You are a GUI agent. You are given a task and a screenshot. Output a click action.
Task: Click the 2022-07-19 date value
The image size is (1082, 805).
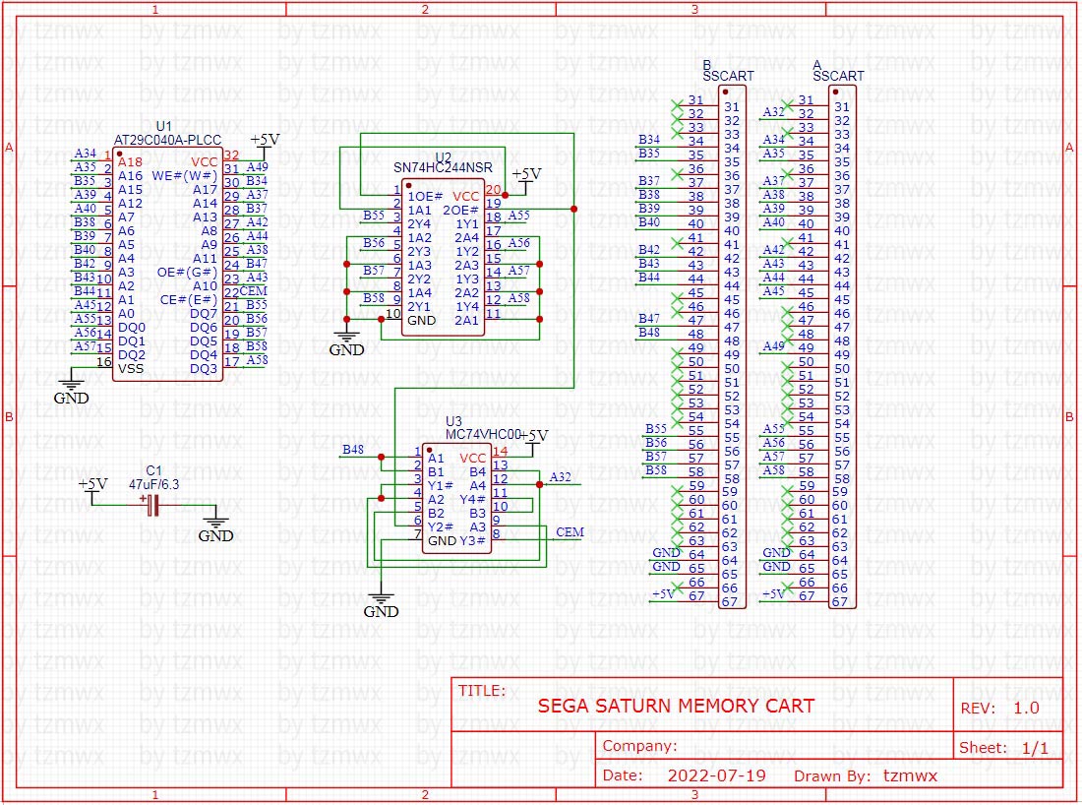[x=716, y=775]
